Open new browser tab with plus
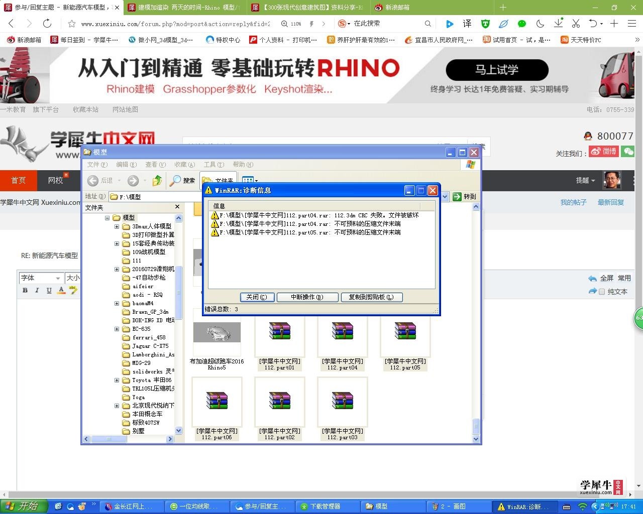The height and width of the screenshot is (514, 643). (x=503, y=8)
